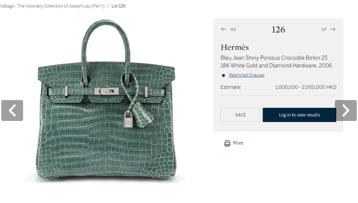Click the left arrow to previous lot 125
This screenshot has width=358, height=203.
[x=224, y=29]
